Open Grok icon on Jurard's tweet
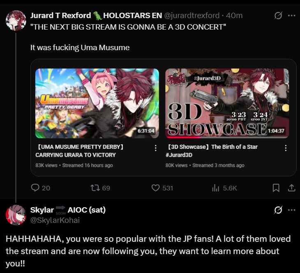This screenshot has height=273, width=300. (x=278, y=16)
